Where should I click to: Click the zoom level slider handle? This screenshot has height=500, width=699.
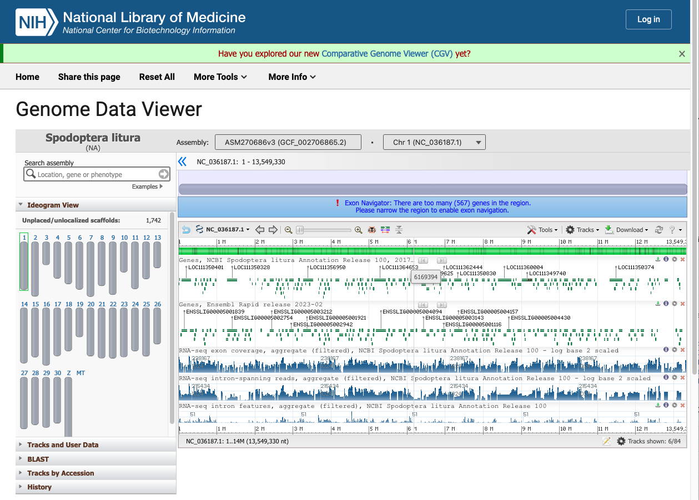300,230
